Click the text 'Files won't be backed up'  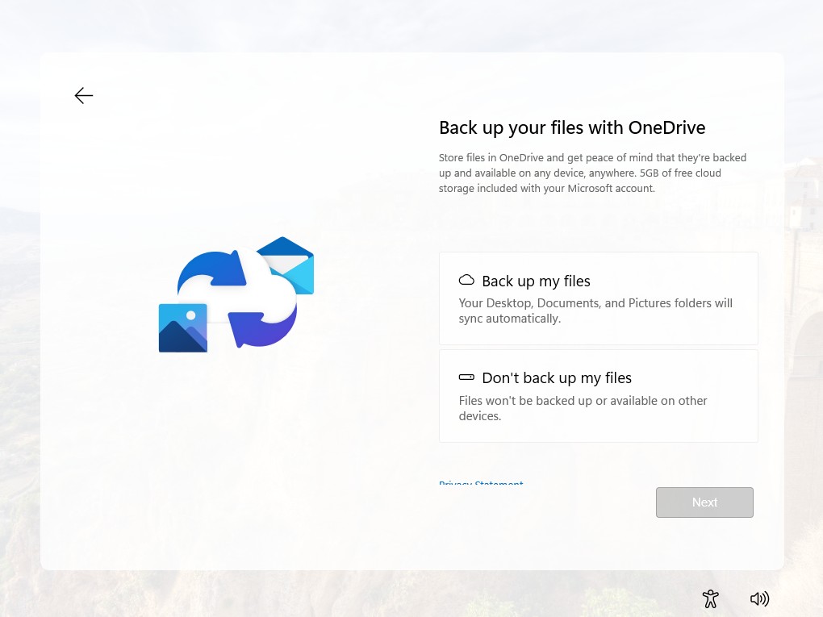[x=525, y=401]
